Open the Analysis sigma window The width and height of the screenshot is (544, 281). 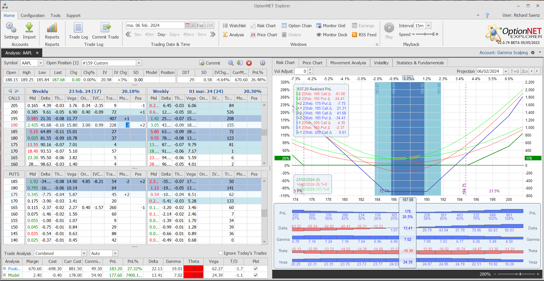click(x=233, y=35)
